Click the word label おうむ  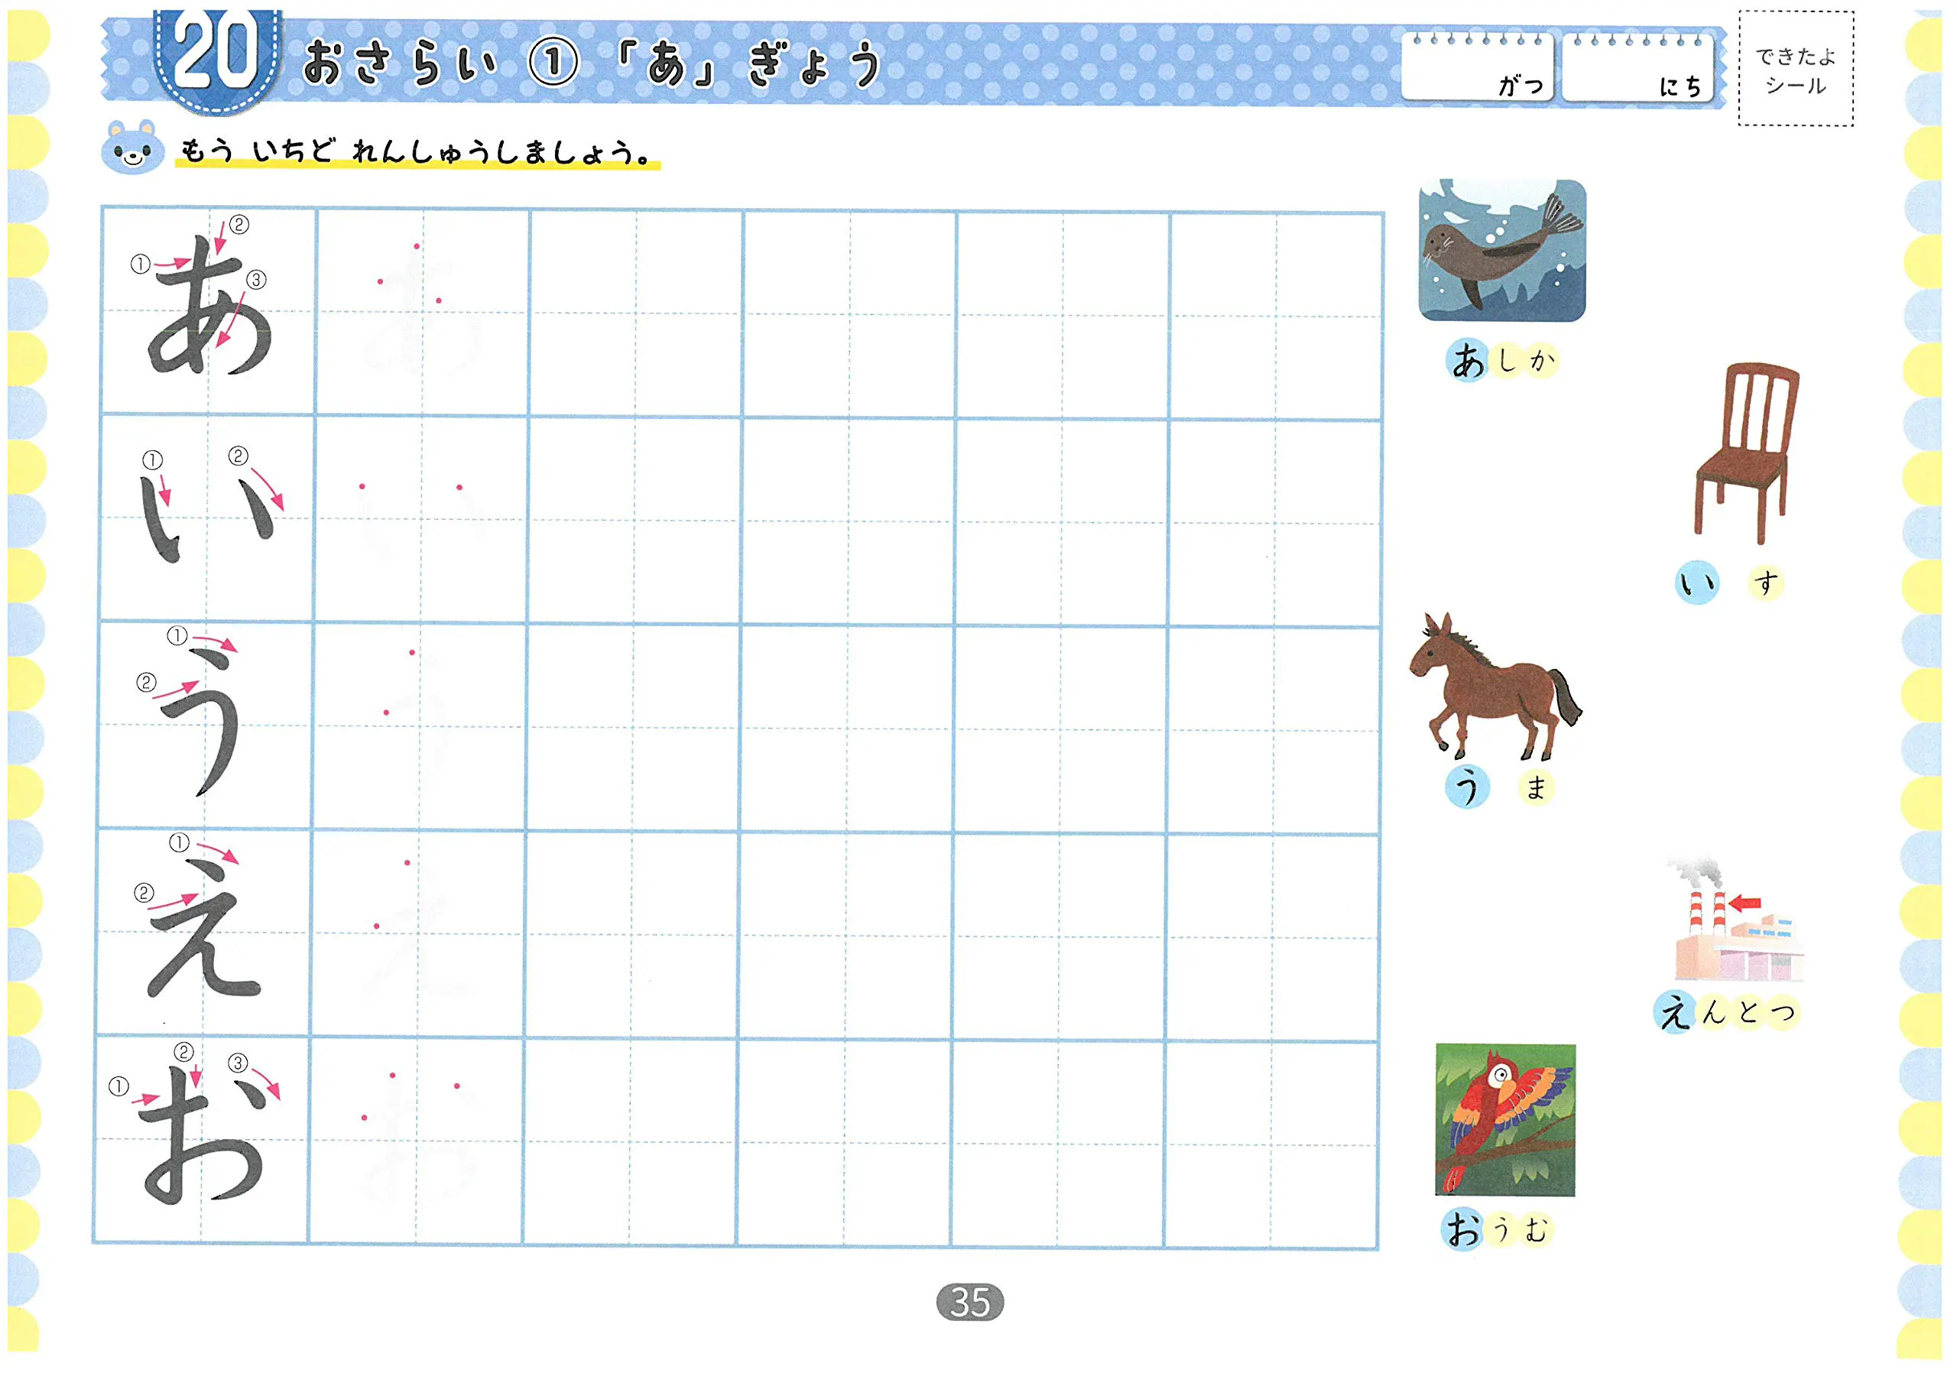1496,1230
